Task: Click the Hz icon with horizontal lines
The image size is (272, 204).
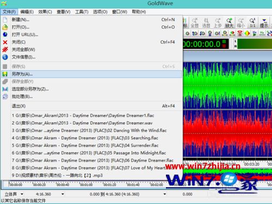Action: (262, 33)
